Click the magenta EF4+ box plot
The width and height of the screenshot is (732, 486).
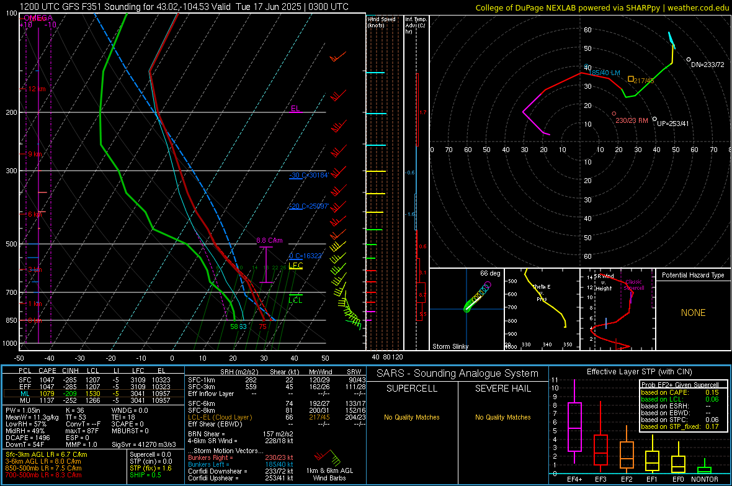(x=574, y=423)
